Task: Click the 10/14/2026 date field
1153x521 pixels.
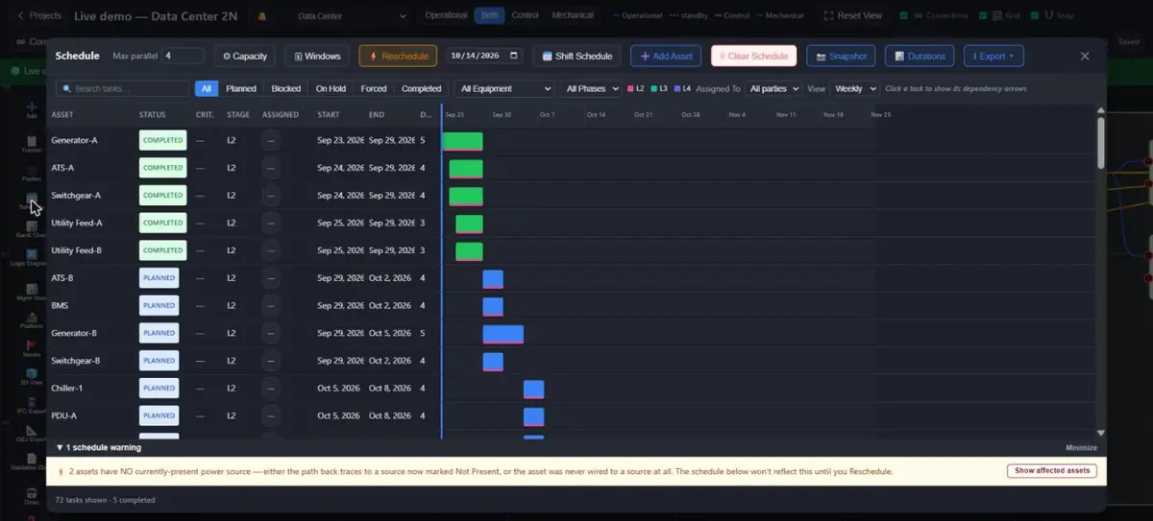Action: pos(485,56)
